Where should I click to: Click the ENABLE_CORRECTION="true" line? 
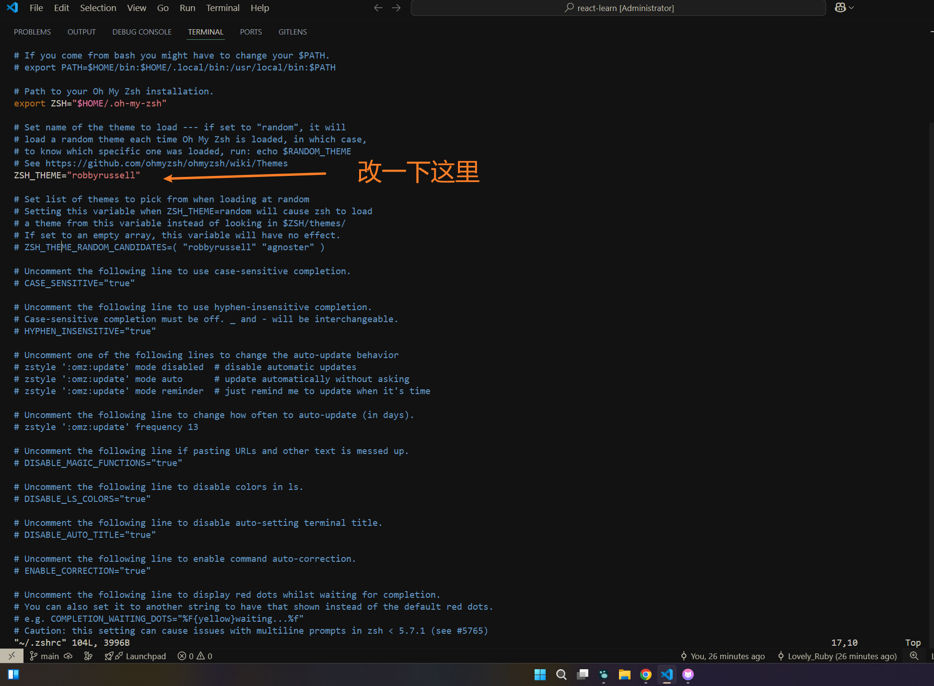point(82,571)
